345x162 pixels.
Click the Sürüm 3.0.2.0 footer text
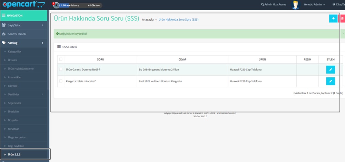pyautogui.click(x=200, y=116)
